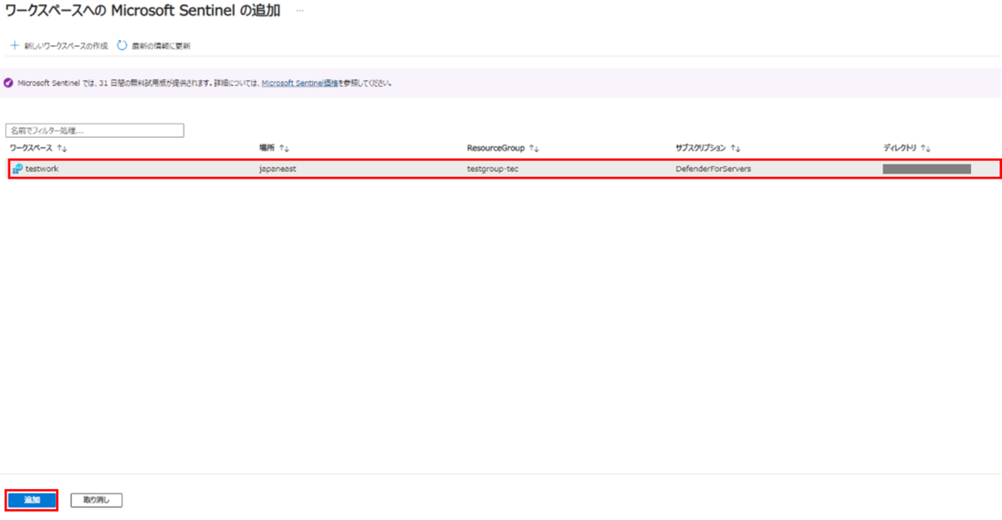Click the plus icon for new workspace
1002x520 pixels.
tap(14, 45)
